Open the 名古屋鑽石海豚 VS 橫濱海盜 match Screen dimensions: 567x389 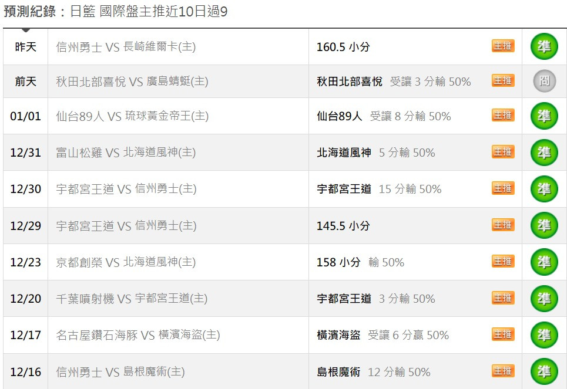(x=137, y=335)
